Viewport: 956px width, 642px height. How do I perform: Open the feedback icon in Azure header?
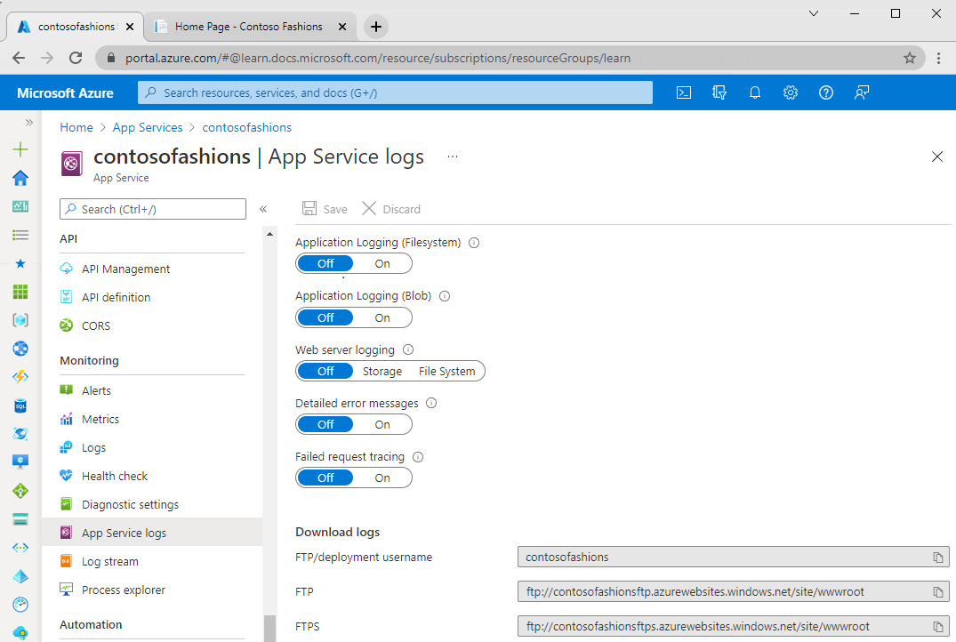862,92
